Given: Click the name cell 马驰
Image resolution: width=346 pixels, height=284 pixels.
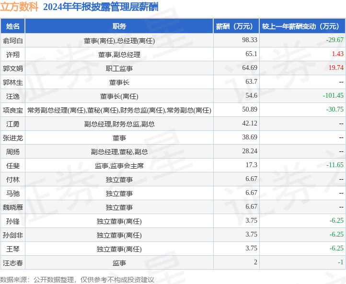Looking at the screenshot, I should point(13,193).
